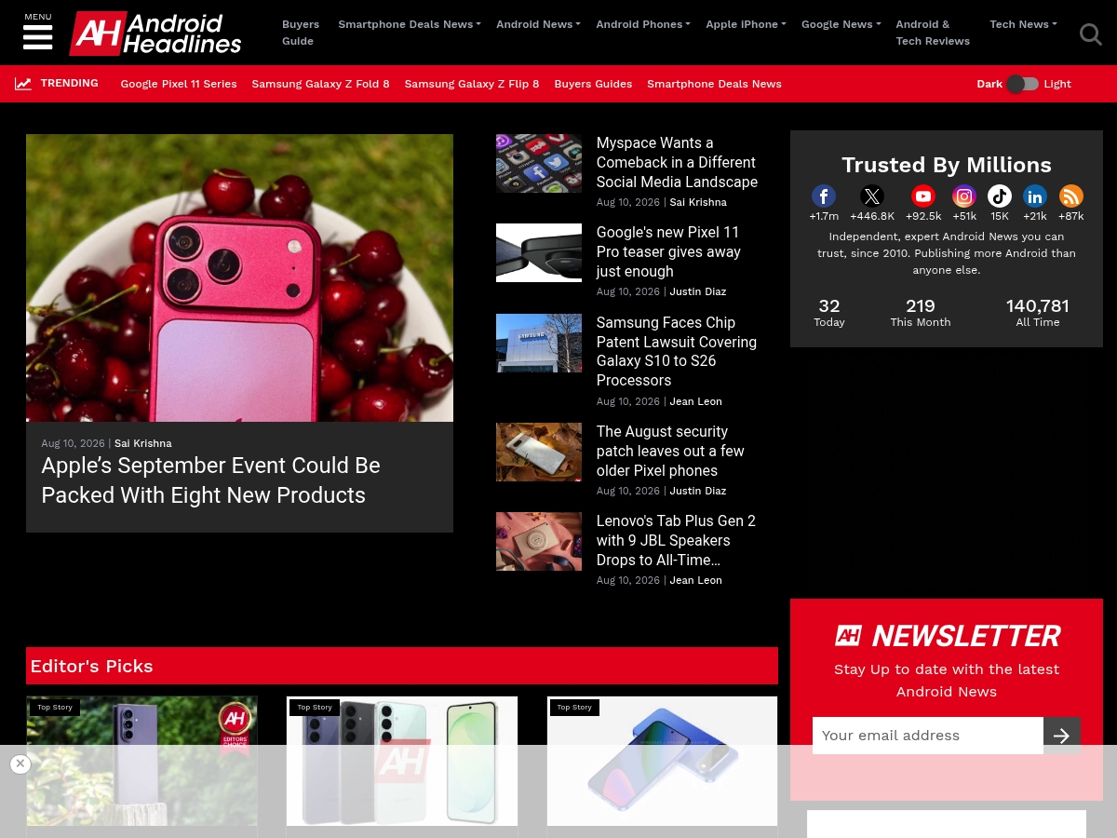Open the Facebook social icon
1117x838 pixels.
point(824,196)
